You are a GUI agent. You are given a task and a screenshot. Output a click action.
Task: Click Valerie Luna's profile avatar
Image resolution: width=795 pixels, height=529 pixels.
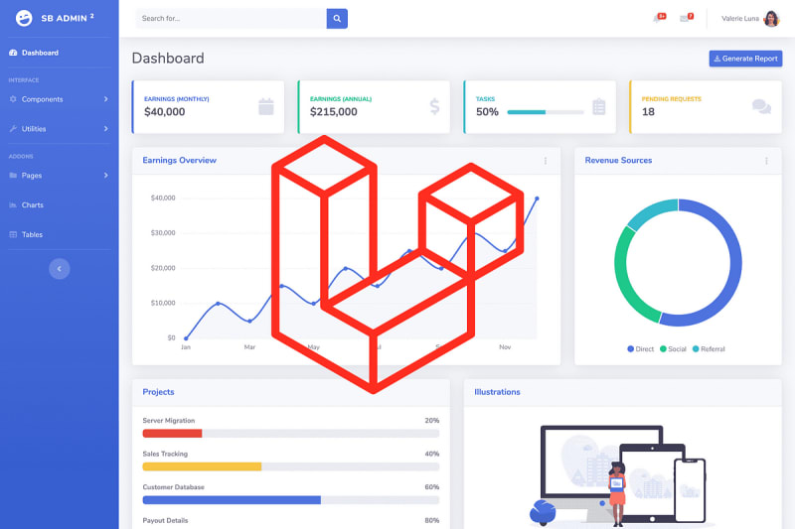(771, 18)
